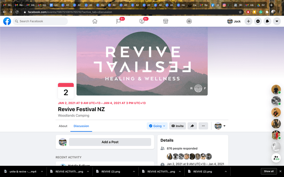
Task: Close the current Facebook tab
Action: [x=218, y=5]
